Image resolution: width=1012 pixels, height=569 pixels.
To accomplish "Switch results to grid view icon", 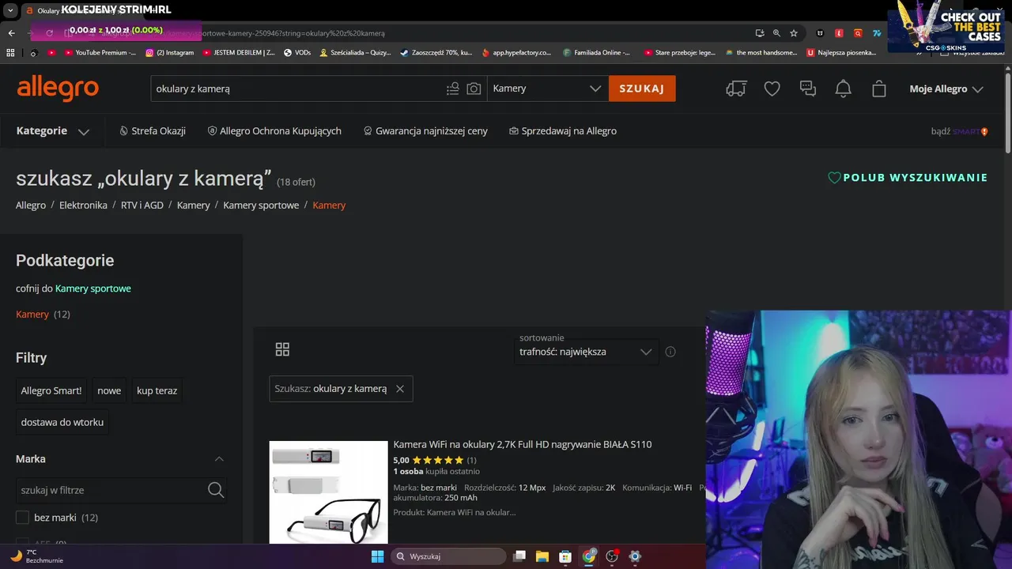I will tap(282, 349).
